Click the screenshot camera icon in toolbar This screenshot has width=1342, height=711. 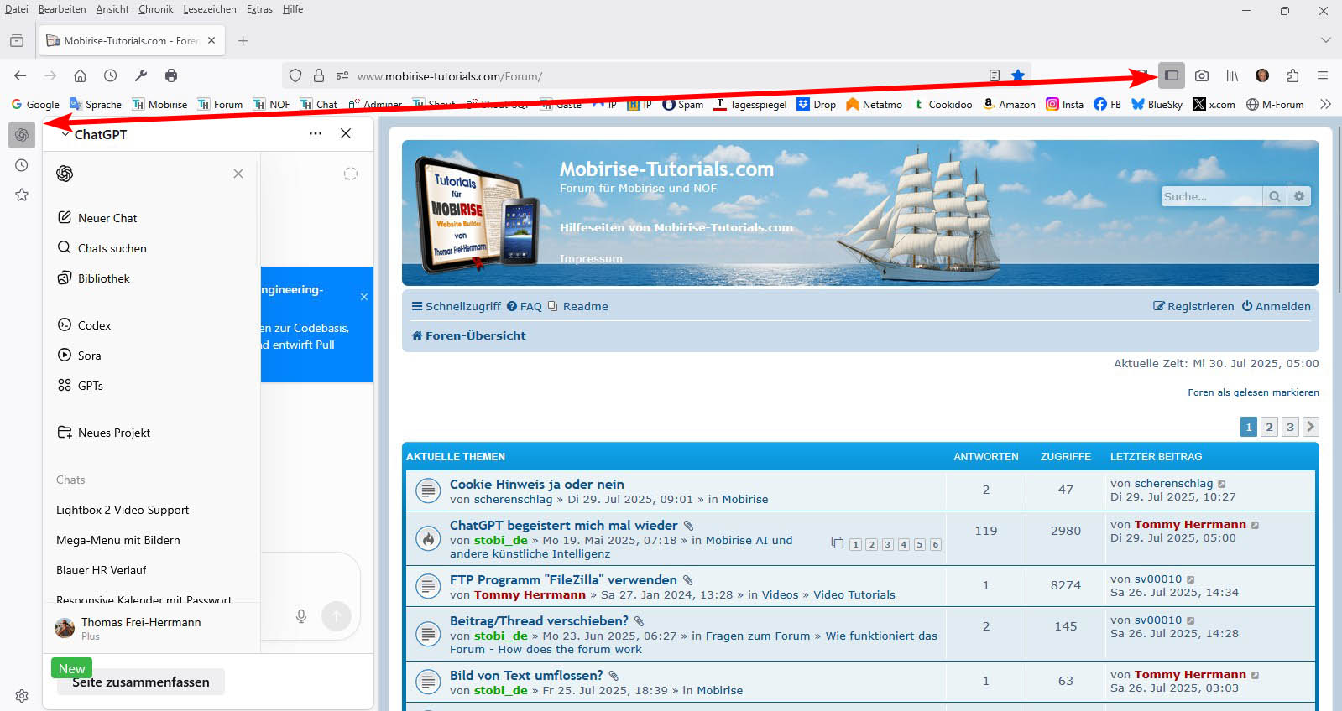click(x=1202, y=75)
